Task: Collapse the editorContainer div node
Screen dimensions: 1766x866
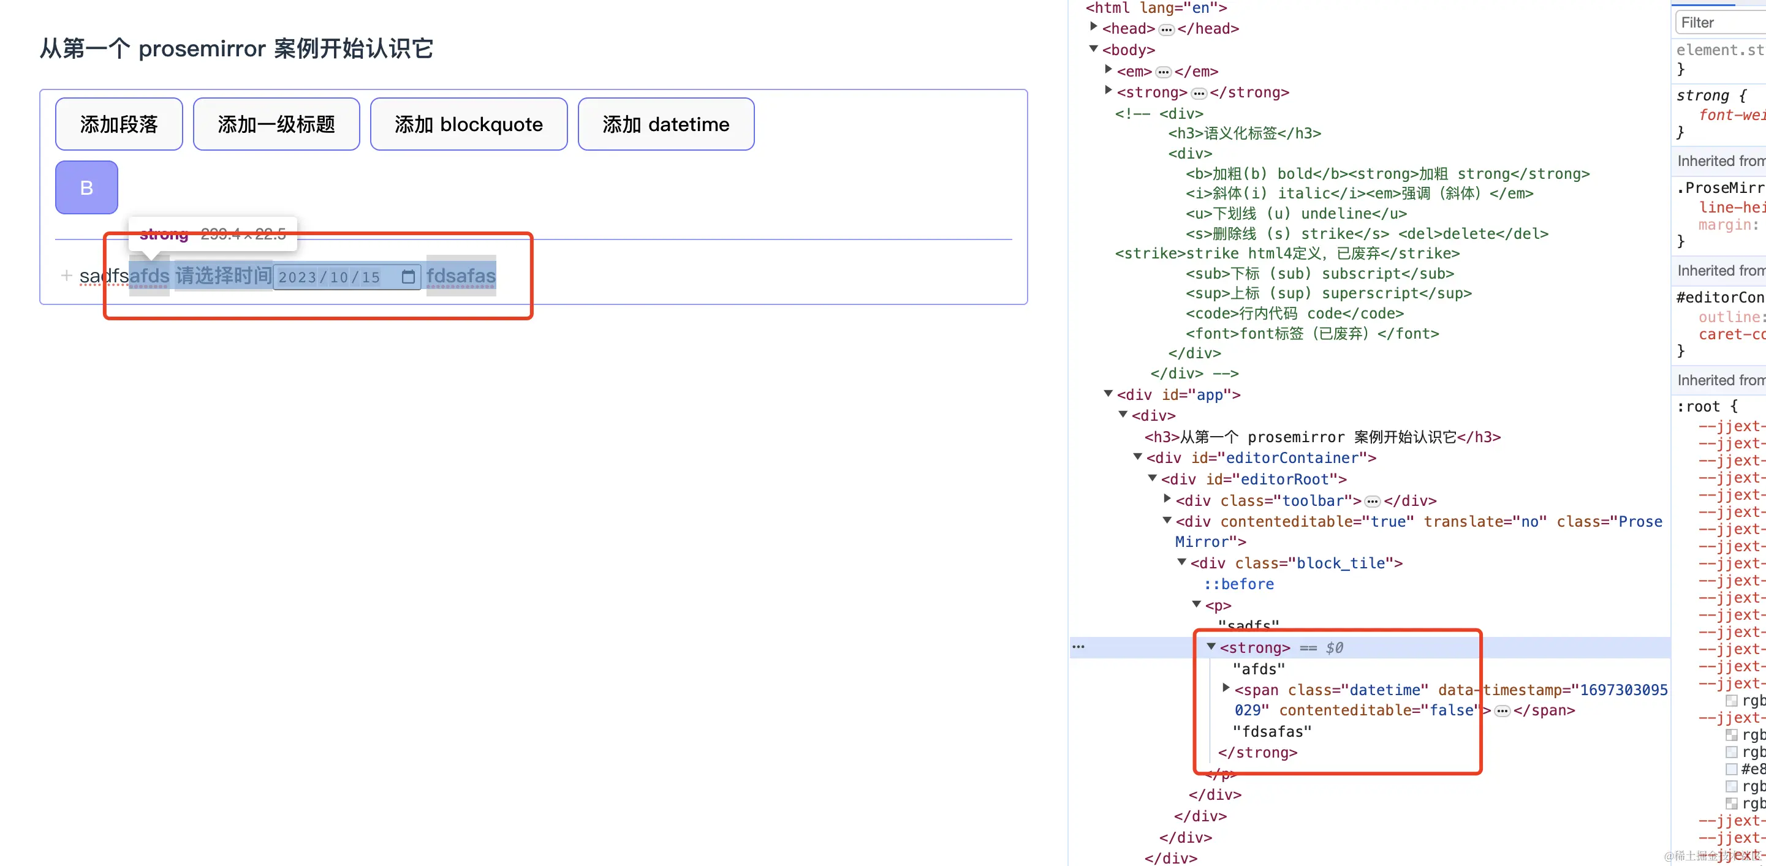Action: (1138, 456)
